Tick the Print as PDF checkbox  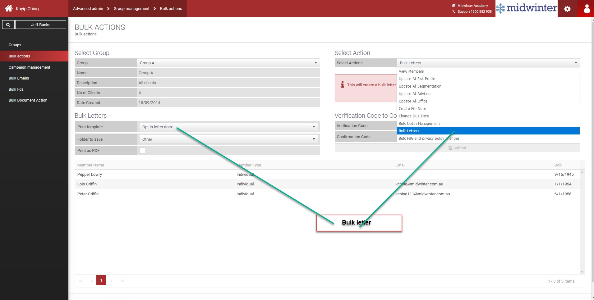142,150
